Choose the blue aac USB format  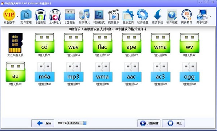(x=131, y=72)
